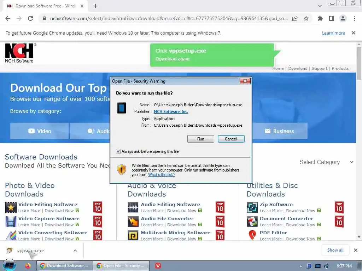Click the NCH Software logo
Screen dimensions: 362x271
[21, 53]
